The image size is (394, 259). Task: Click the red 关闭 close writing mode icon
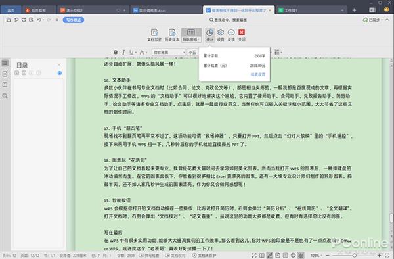point(242,35)
